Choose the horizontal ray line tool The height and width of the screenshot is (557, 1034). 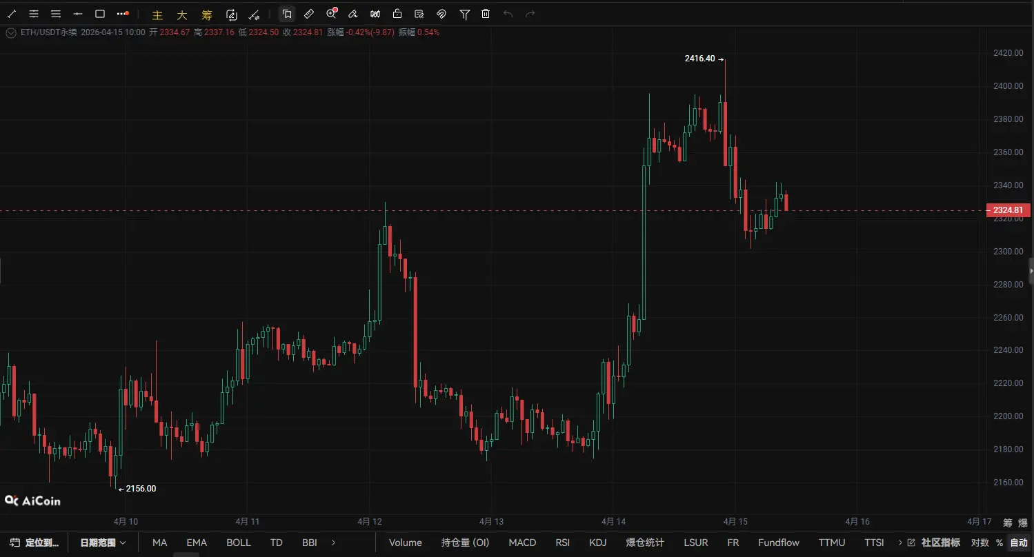(78, 14)
